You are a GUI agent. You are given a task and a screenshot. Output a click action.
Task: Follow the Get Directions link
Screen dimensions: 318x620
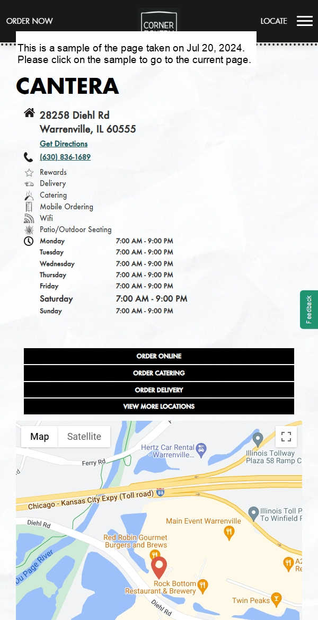64,144
